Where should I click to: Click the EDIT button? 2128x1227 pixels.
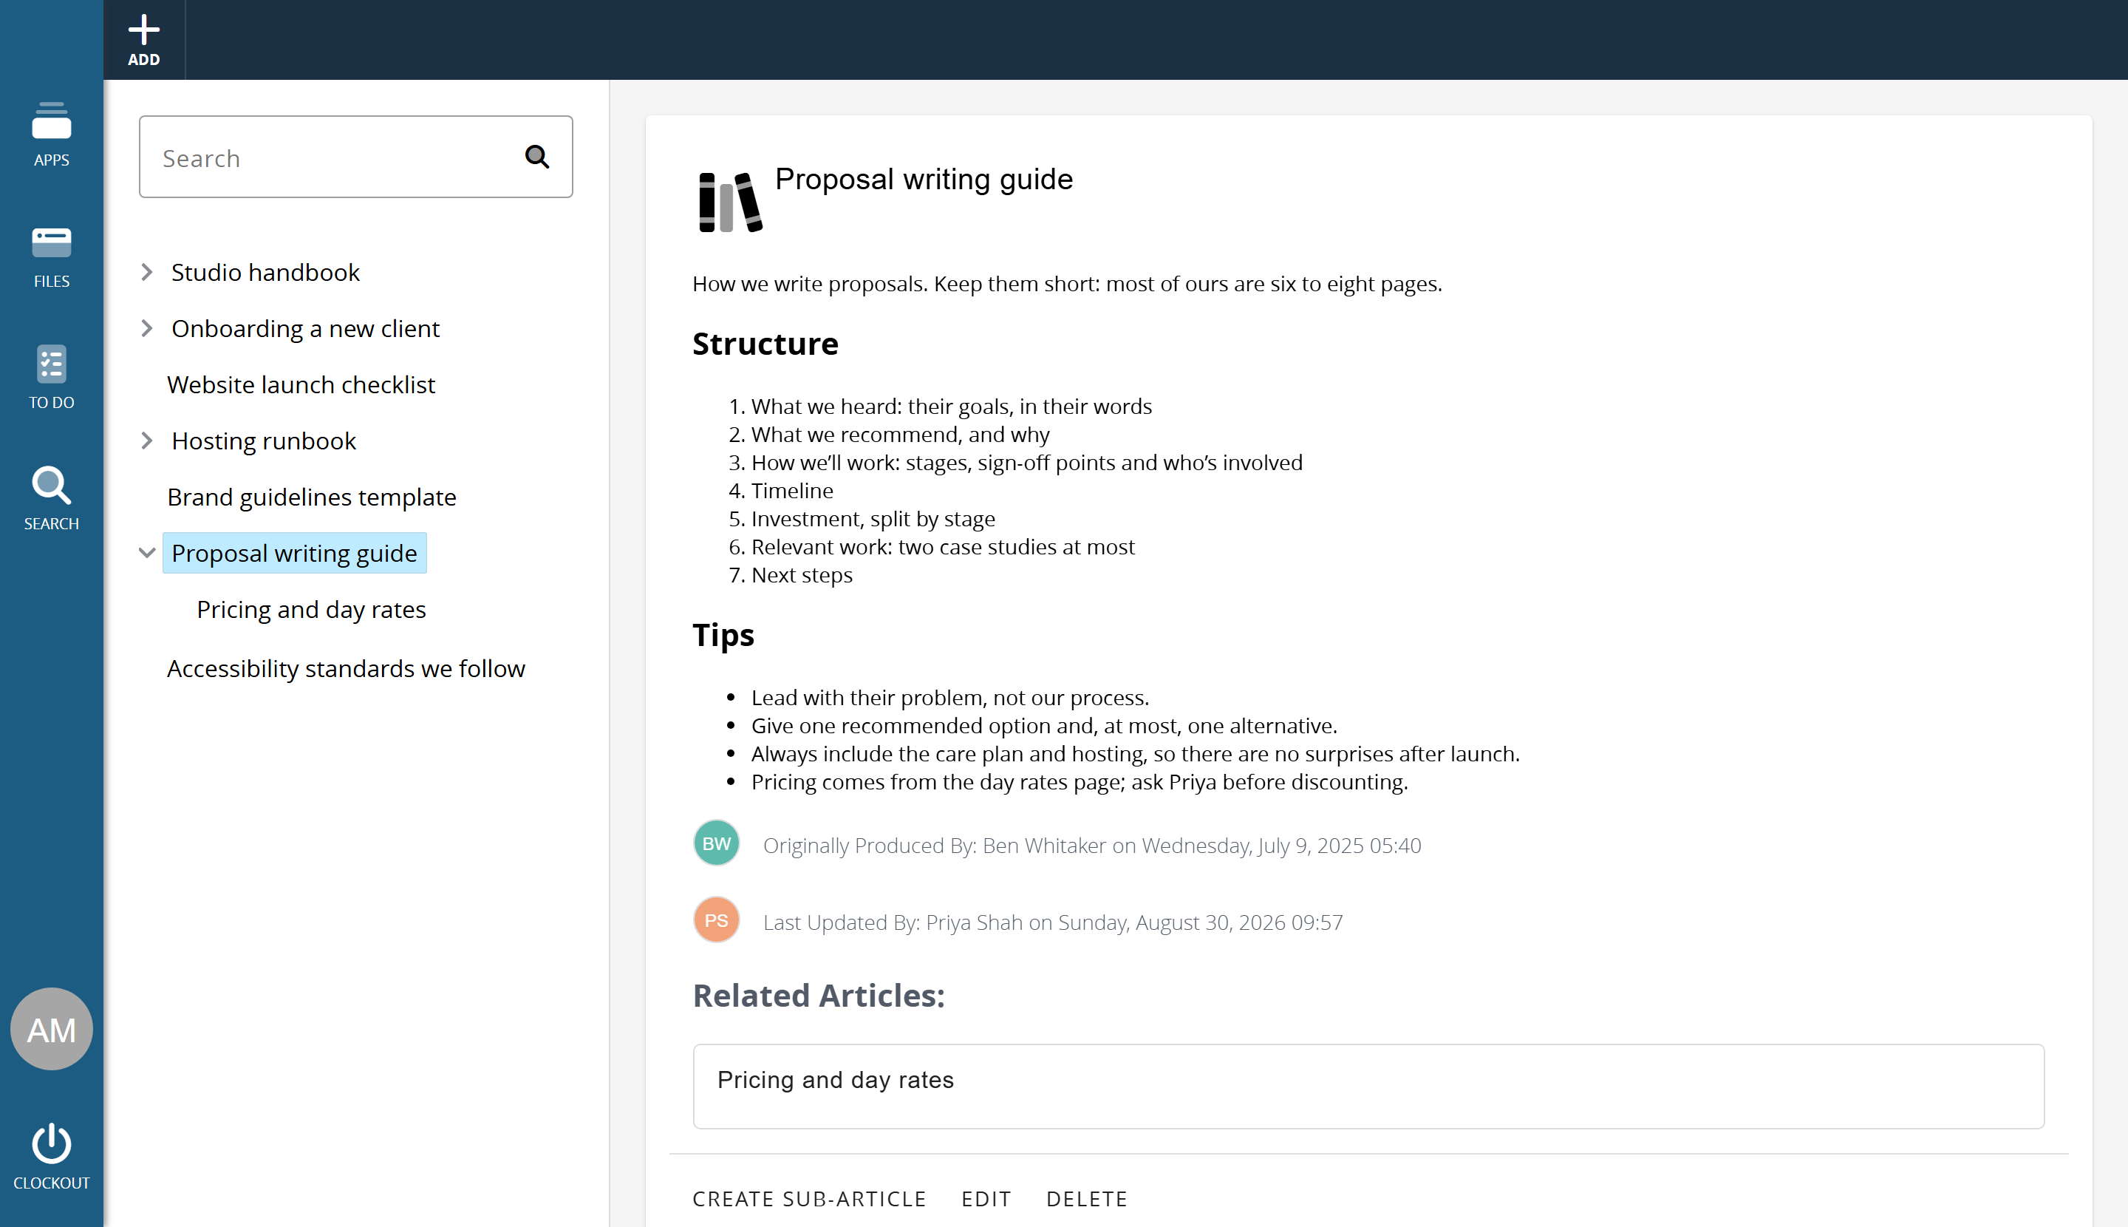986,1198
